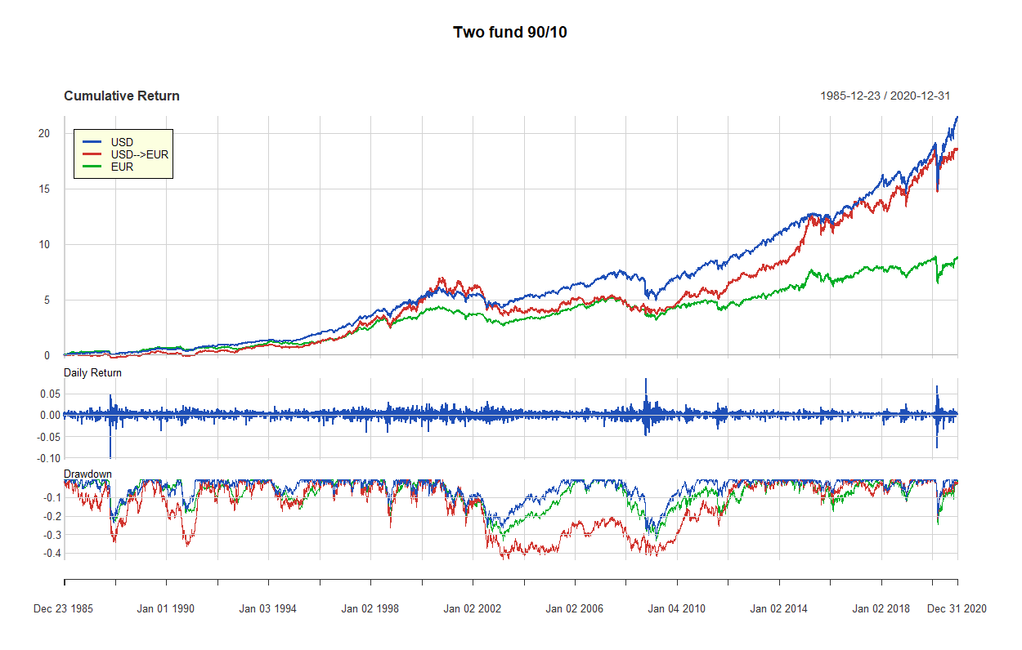Click the 2008 positive spike in Daily Return
Screen dimensions: 1022x650
pos(646,396)
